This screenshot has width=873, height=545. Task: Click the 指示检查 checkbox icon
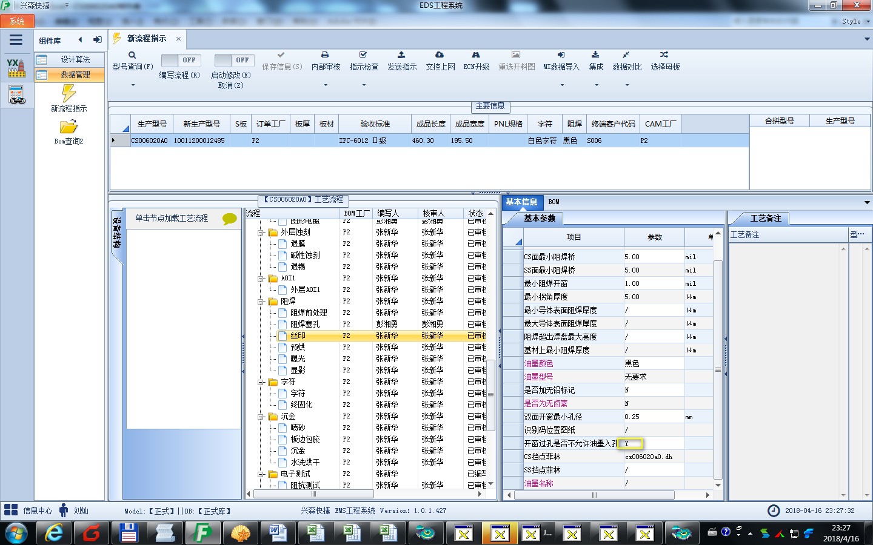[363, 54]
